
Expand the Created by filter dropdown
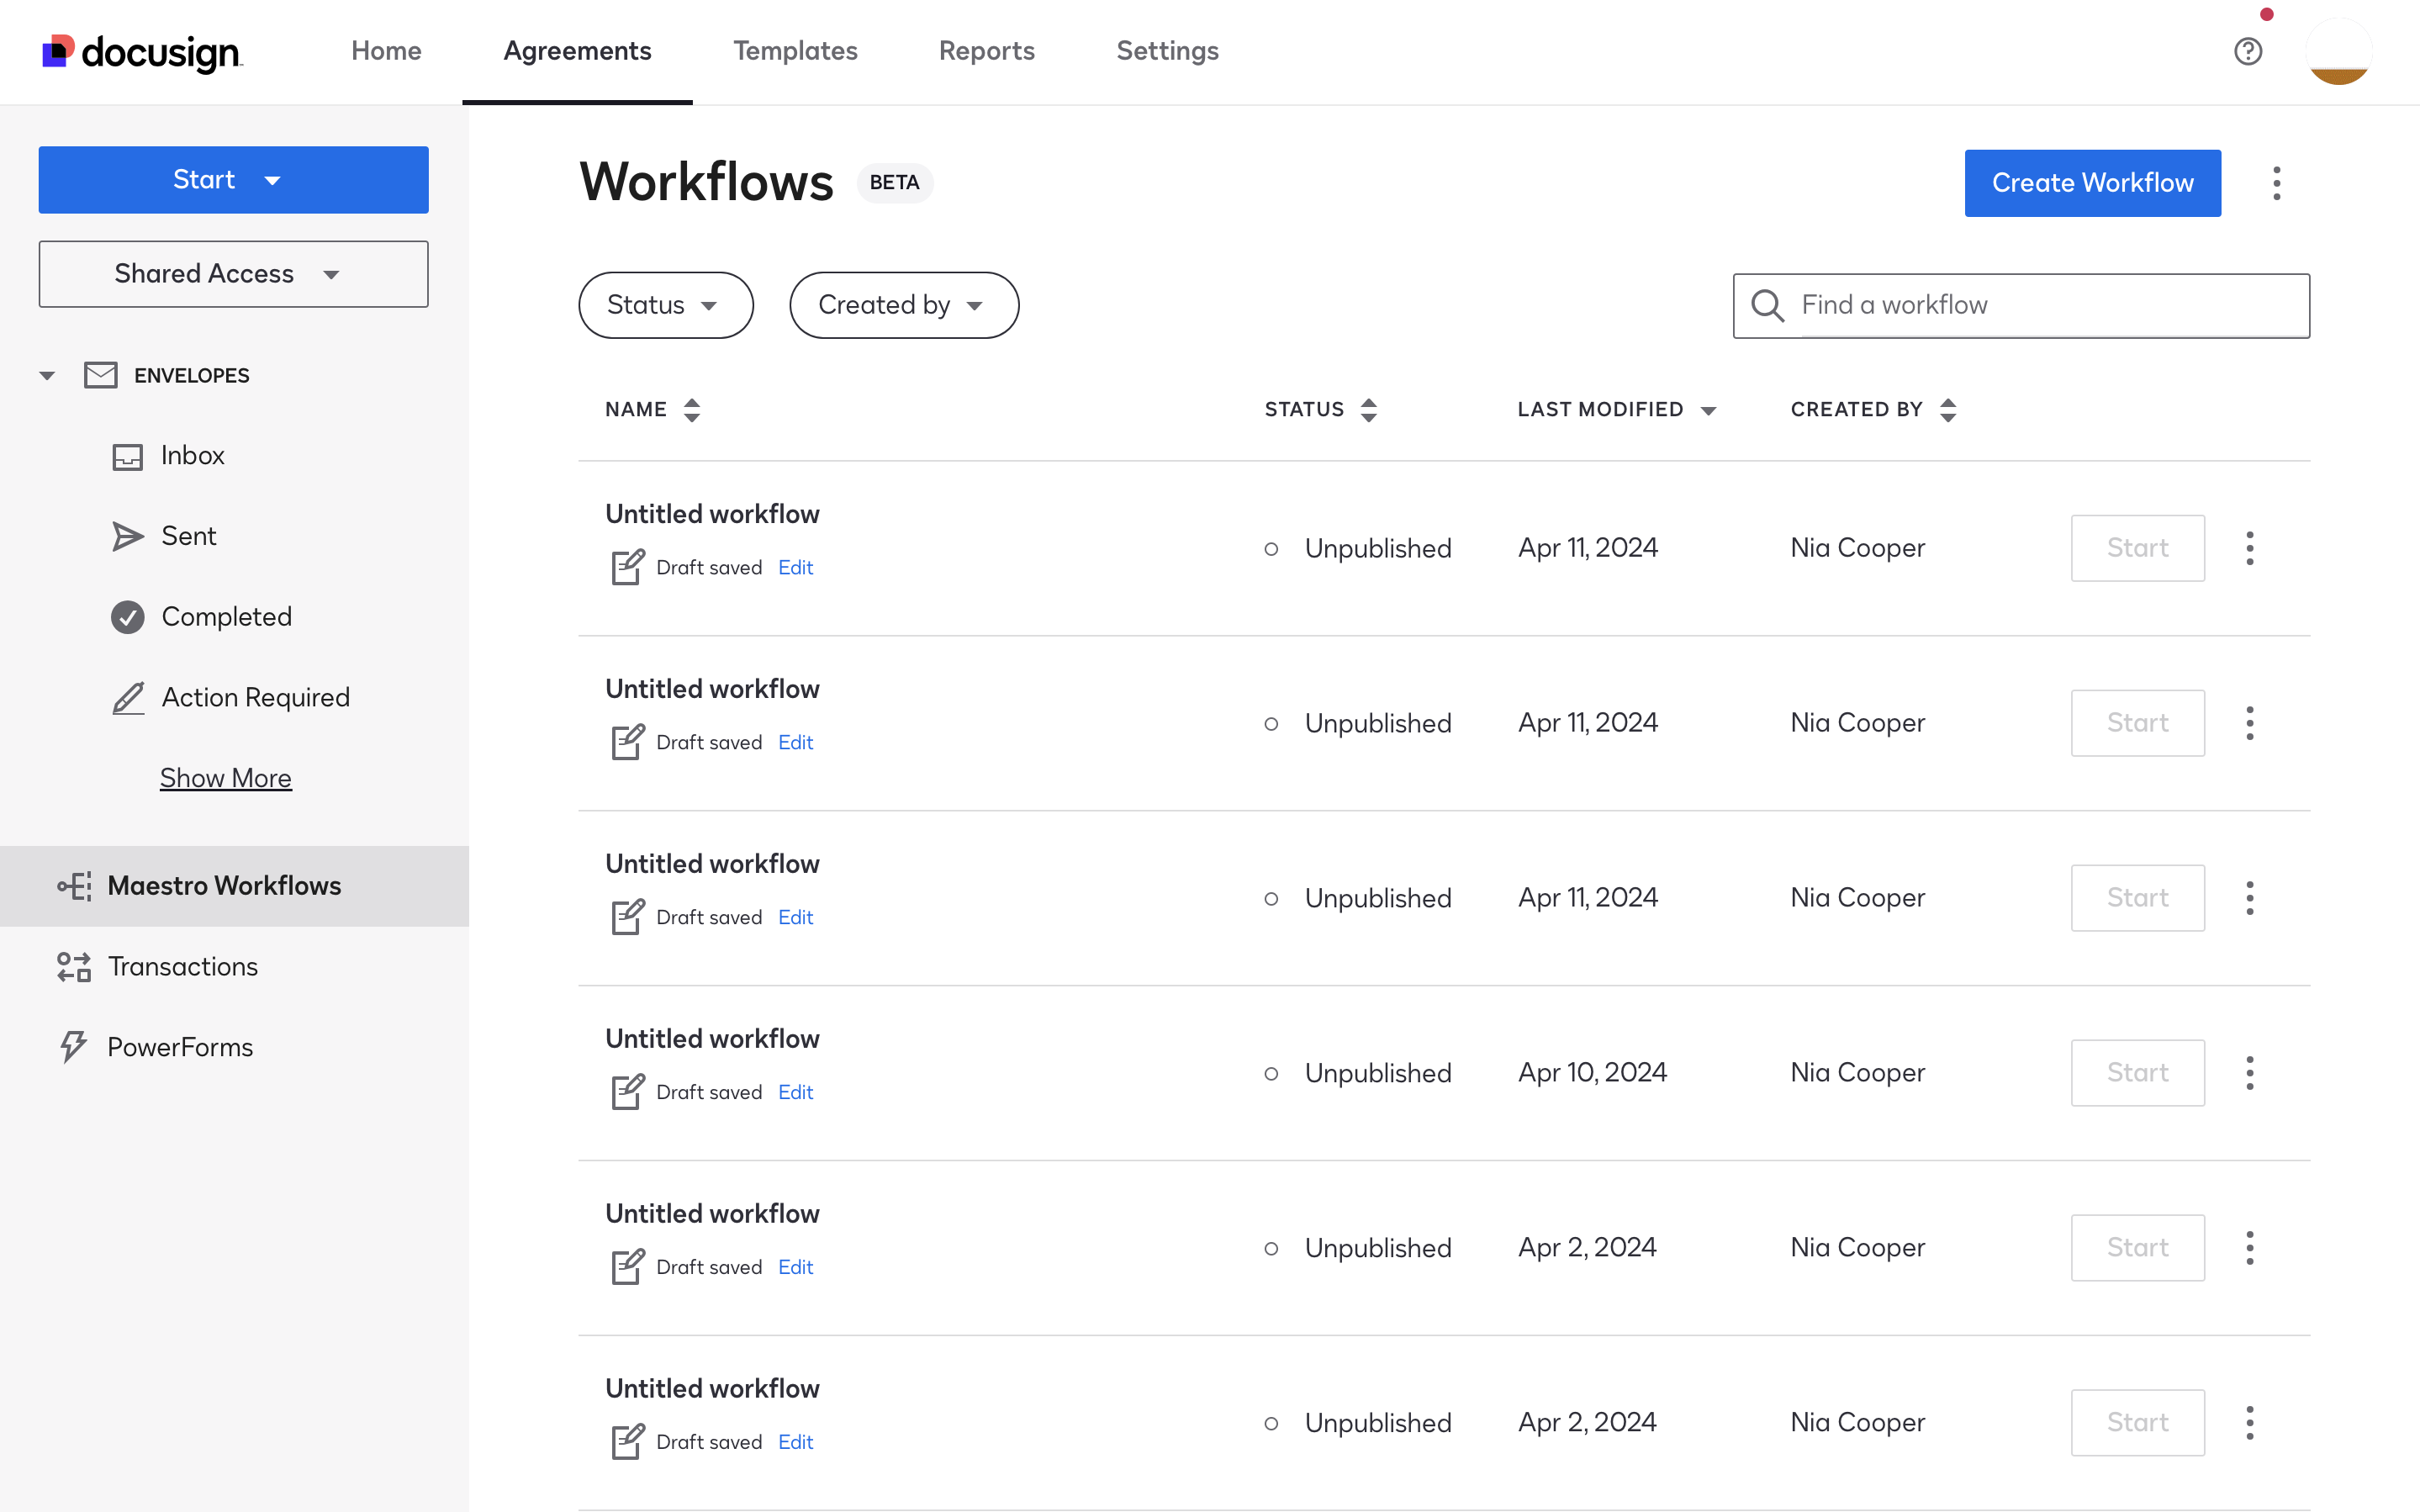click(902, 305)
